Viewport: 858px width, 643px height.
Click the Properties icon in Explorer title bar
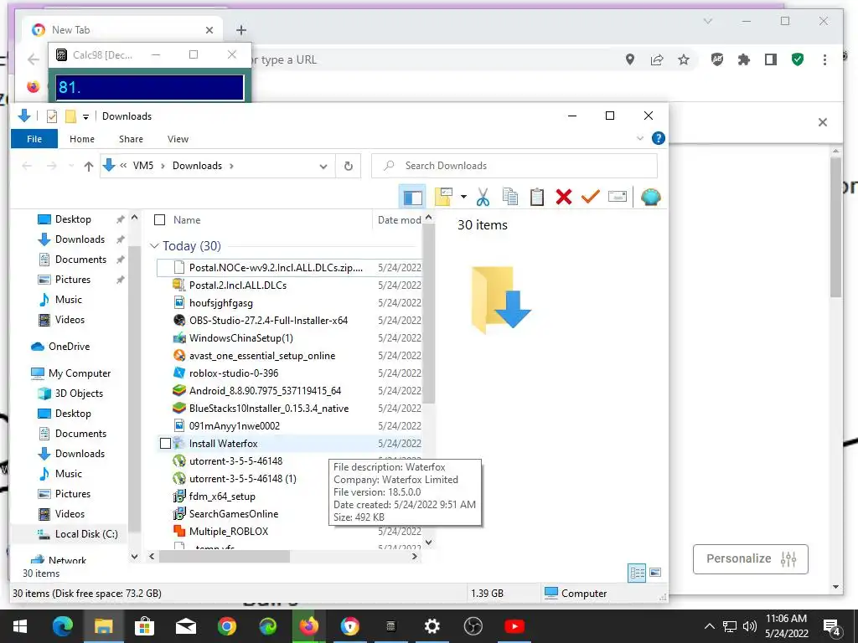pos(52,116)
